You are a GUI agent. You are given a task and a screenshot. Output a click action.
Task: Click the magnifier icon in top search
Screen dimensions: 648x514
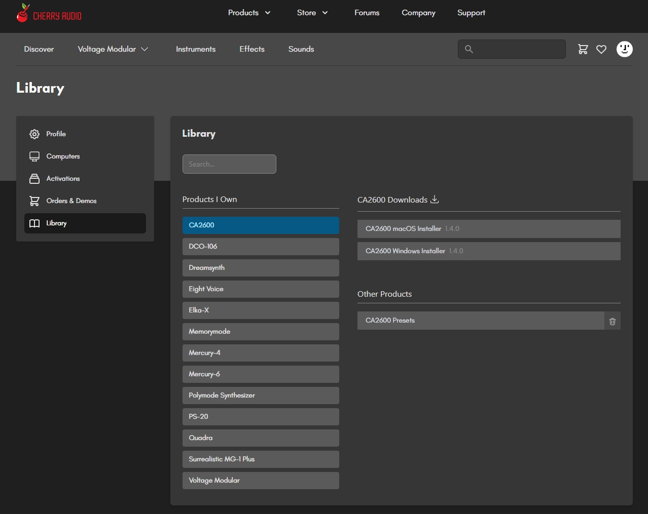tap(469, 49)
